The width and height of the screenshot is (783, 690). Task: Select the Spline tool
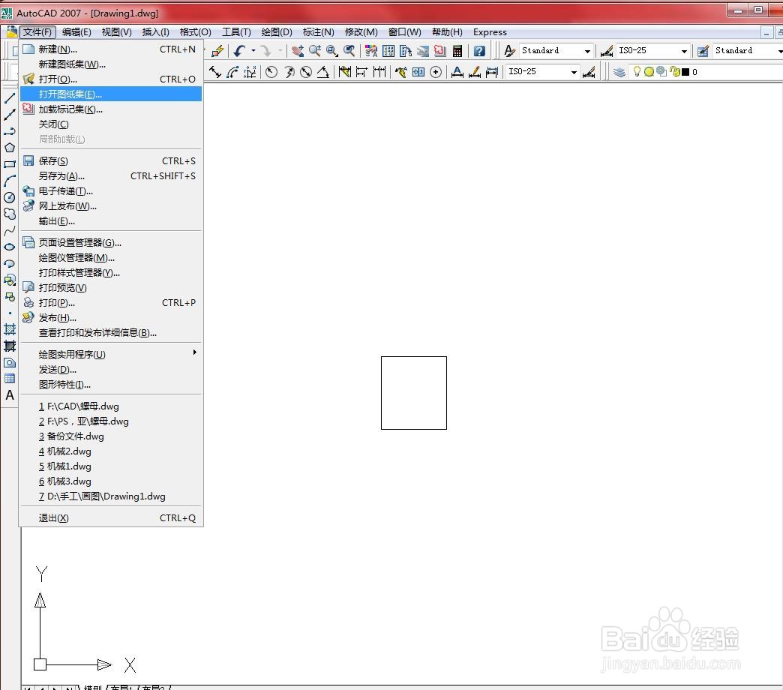coord(10,230)
